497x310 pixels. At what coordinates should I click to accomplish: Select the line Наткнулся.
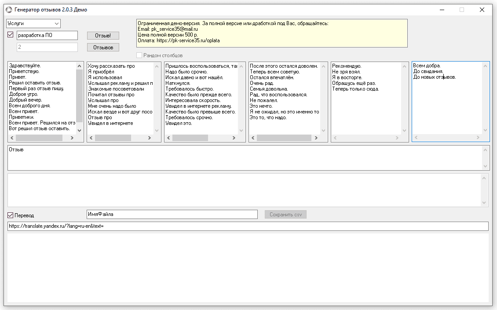click(178, 83)
